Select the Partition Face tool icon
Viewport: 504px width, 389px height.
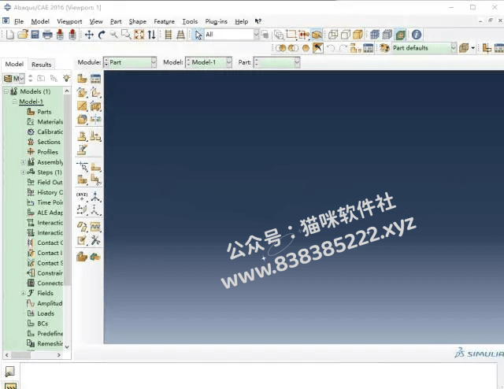95,167
